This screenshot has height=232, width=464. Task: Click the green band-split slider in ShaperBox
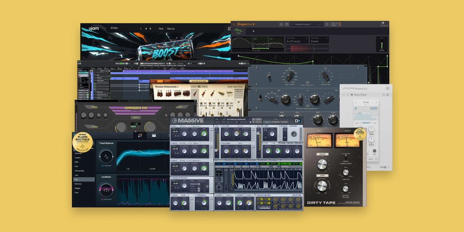click(260, 48)
